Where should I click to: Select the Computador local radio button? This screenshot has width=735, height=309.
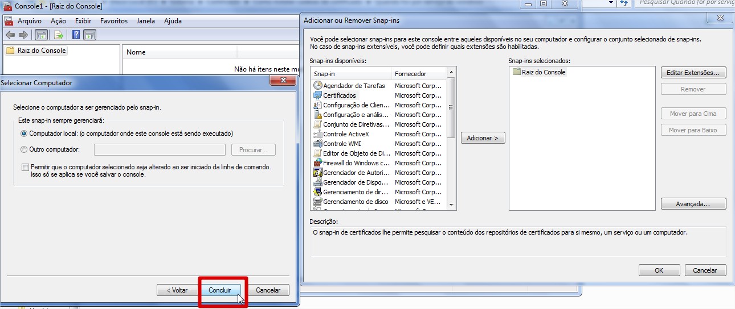pos(24,133)
